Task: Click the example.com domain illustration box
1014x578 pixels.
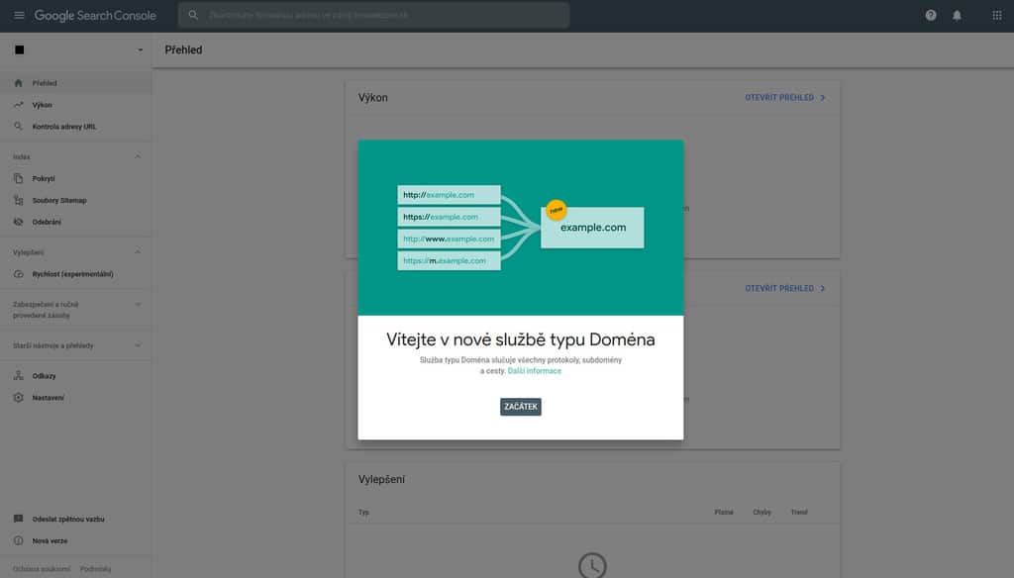Action: 592,228
